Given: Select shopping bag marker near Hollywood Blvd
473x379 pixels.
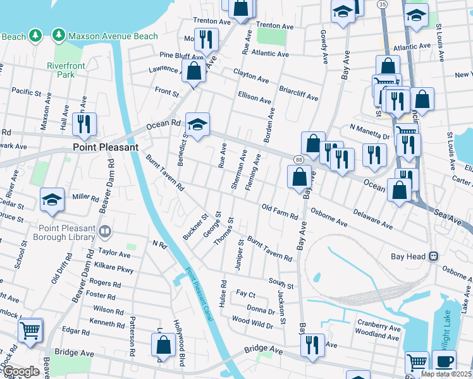Looking at the screenshot, I should coord(164,347).
